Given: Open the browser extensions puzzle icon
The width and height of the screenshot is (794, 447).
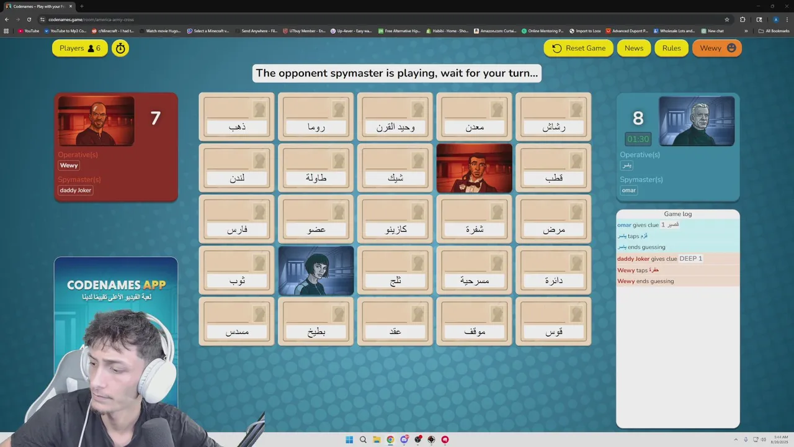Looking at the screenshot, I should pos(743,19).
